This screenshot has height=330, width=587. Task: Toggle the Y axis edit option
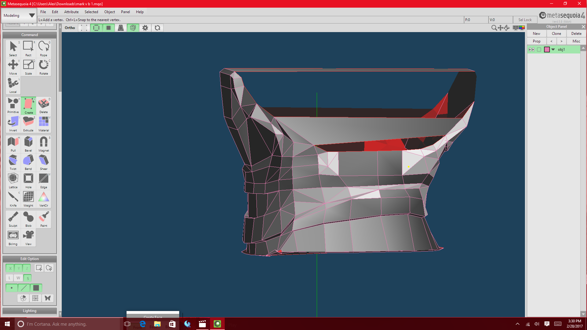[x=19, y=268]
